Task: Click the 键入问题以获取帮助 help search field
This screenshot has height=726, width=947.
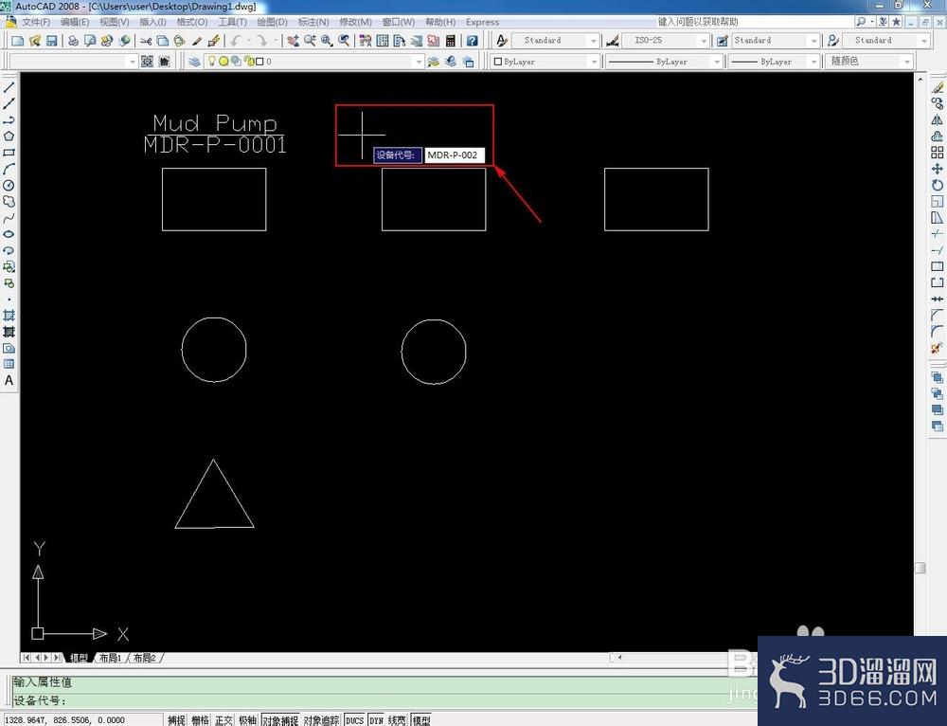Action: tap(755, 22)
